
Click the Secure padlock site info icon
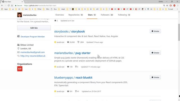[x=16, y=6]
